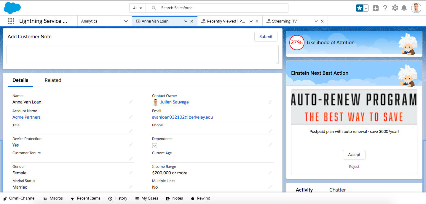Viewport: 426px width, 204px height.
Task: Open the Help question mark icon
Action: [385, 8]
